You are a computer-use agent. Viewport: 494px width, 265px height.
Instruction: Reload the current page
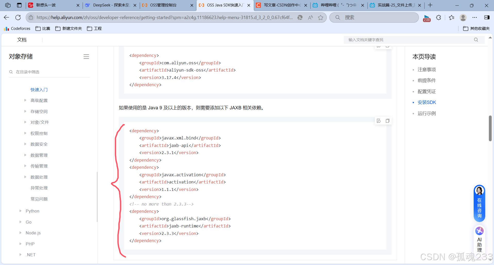coord(18,17)
